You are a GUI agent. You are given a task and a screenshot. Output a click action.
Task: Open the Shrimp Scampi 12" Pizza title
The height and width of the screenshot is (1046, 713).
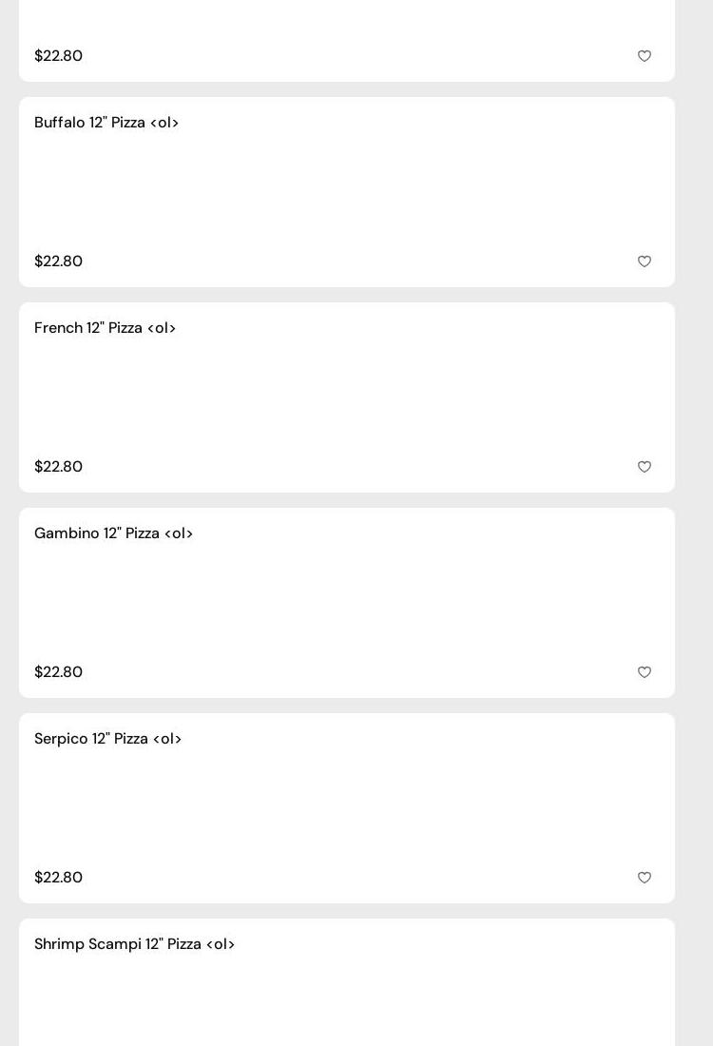click(134, 944)
